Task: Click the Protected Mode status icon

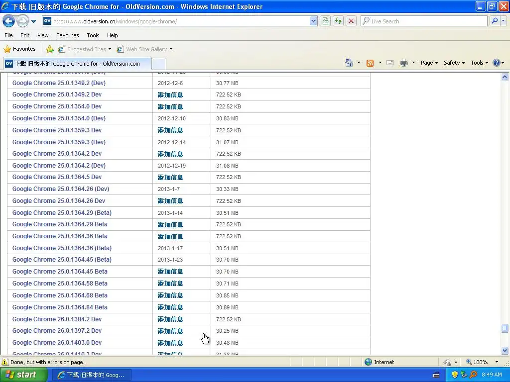Action: pos(448,362)
